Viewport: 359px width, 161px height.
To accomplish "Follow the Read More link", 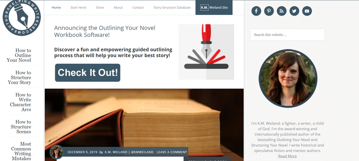I will pos(287,156).
